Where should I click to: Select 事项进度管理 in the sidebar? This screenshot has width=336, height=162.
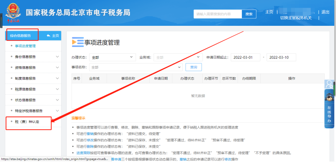(25, 46)
